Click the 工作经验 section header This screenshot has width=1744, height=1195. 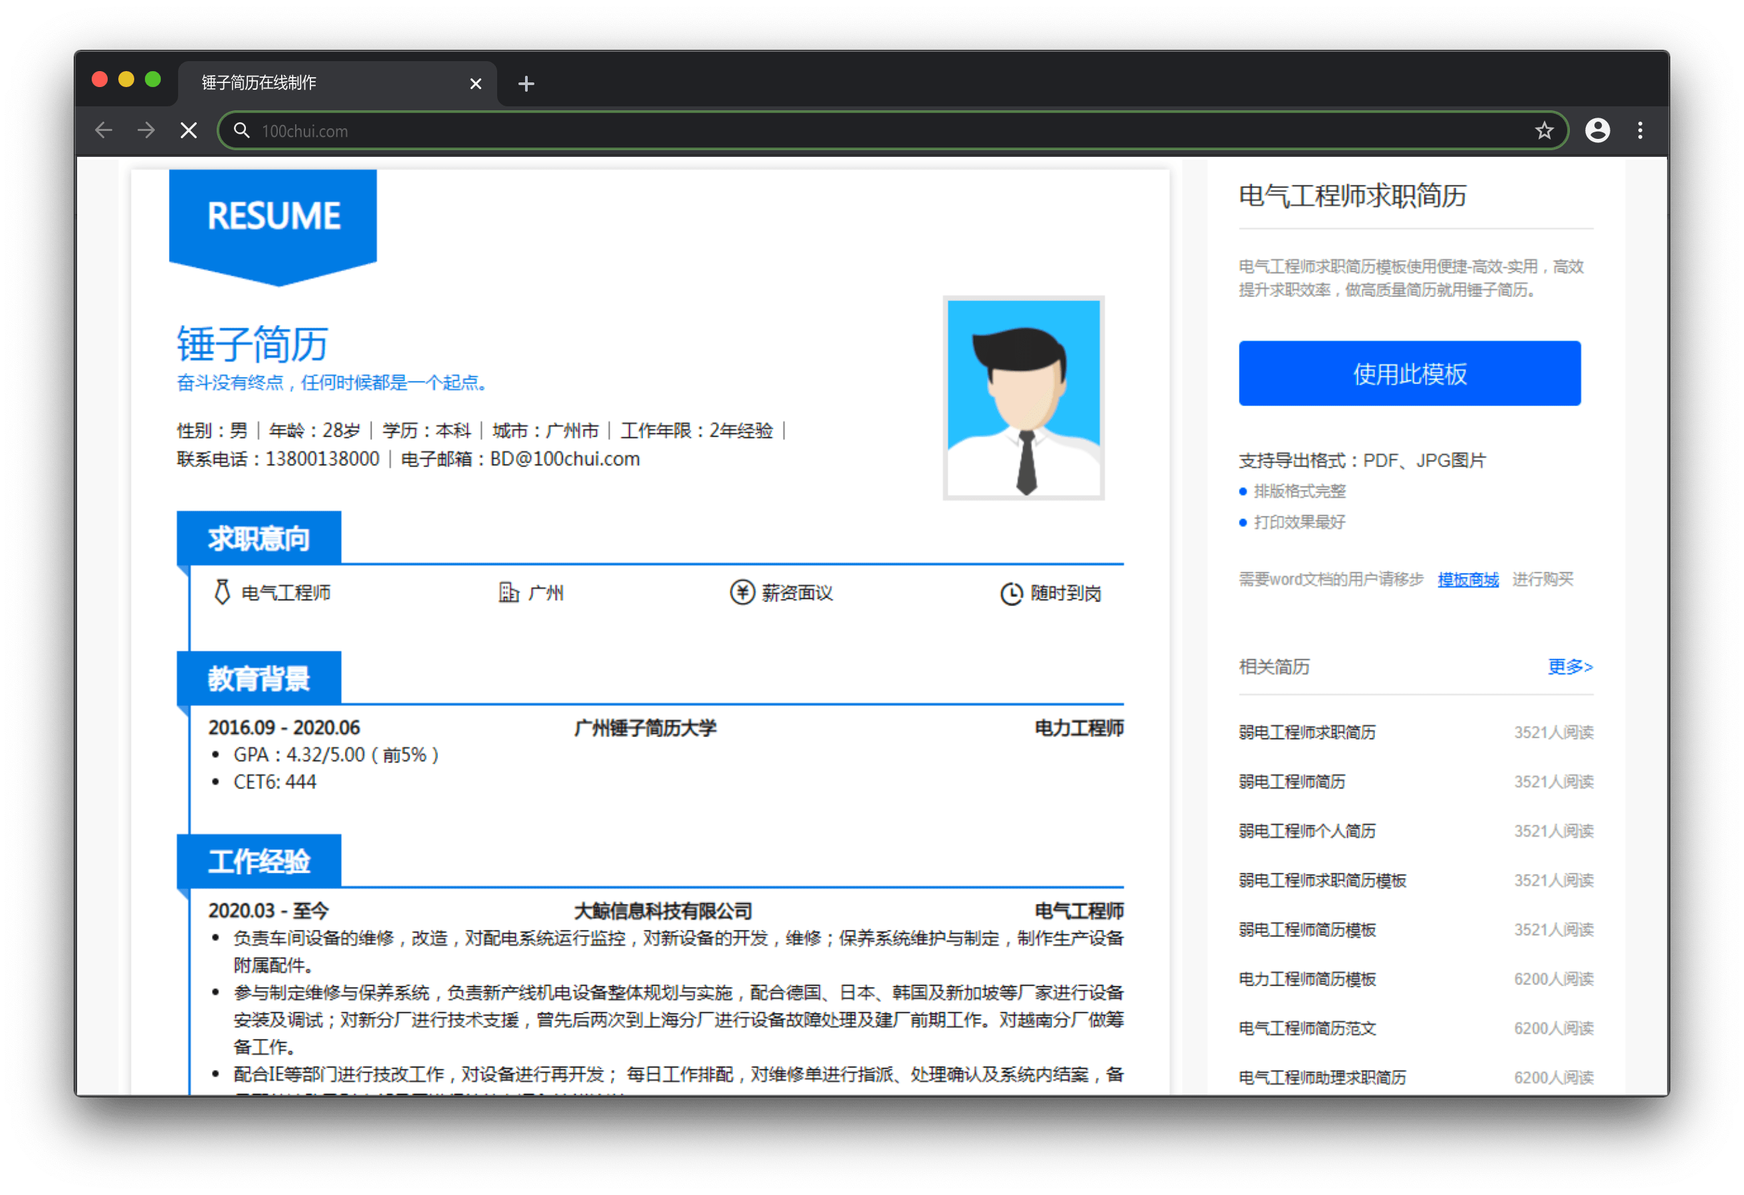[259, 861]
